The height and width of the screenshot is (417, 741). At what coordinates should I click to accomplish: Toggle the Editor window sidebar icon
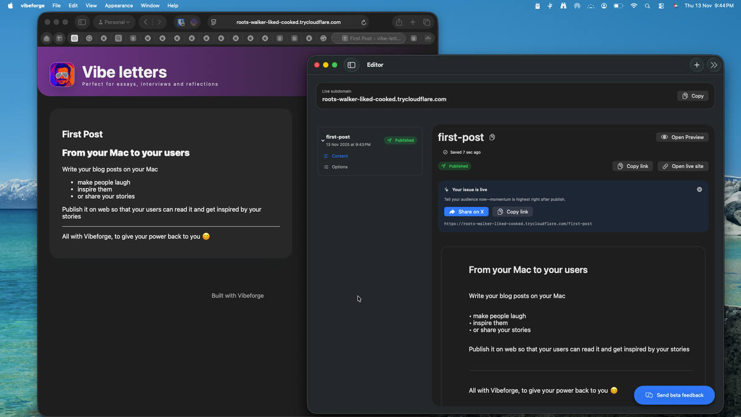[351, 65]
